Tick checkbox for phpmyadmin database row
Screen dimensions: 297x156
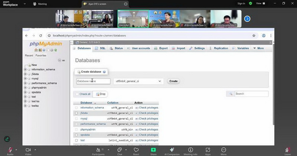coord(76,130)
